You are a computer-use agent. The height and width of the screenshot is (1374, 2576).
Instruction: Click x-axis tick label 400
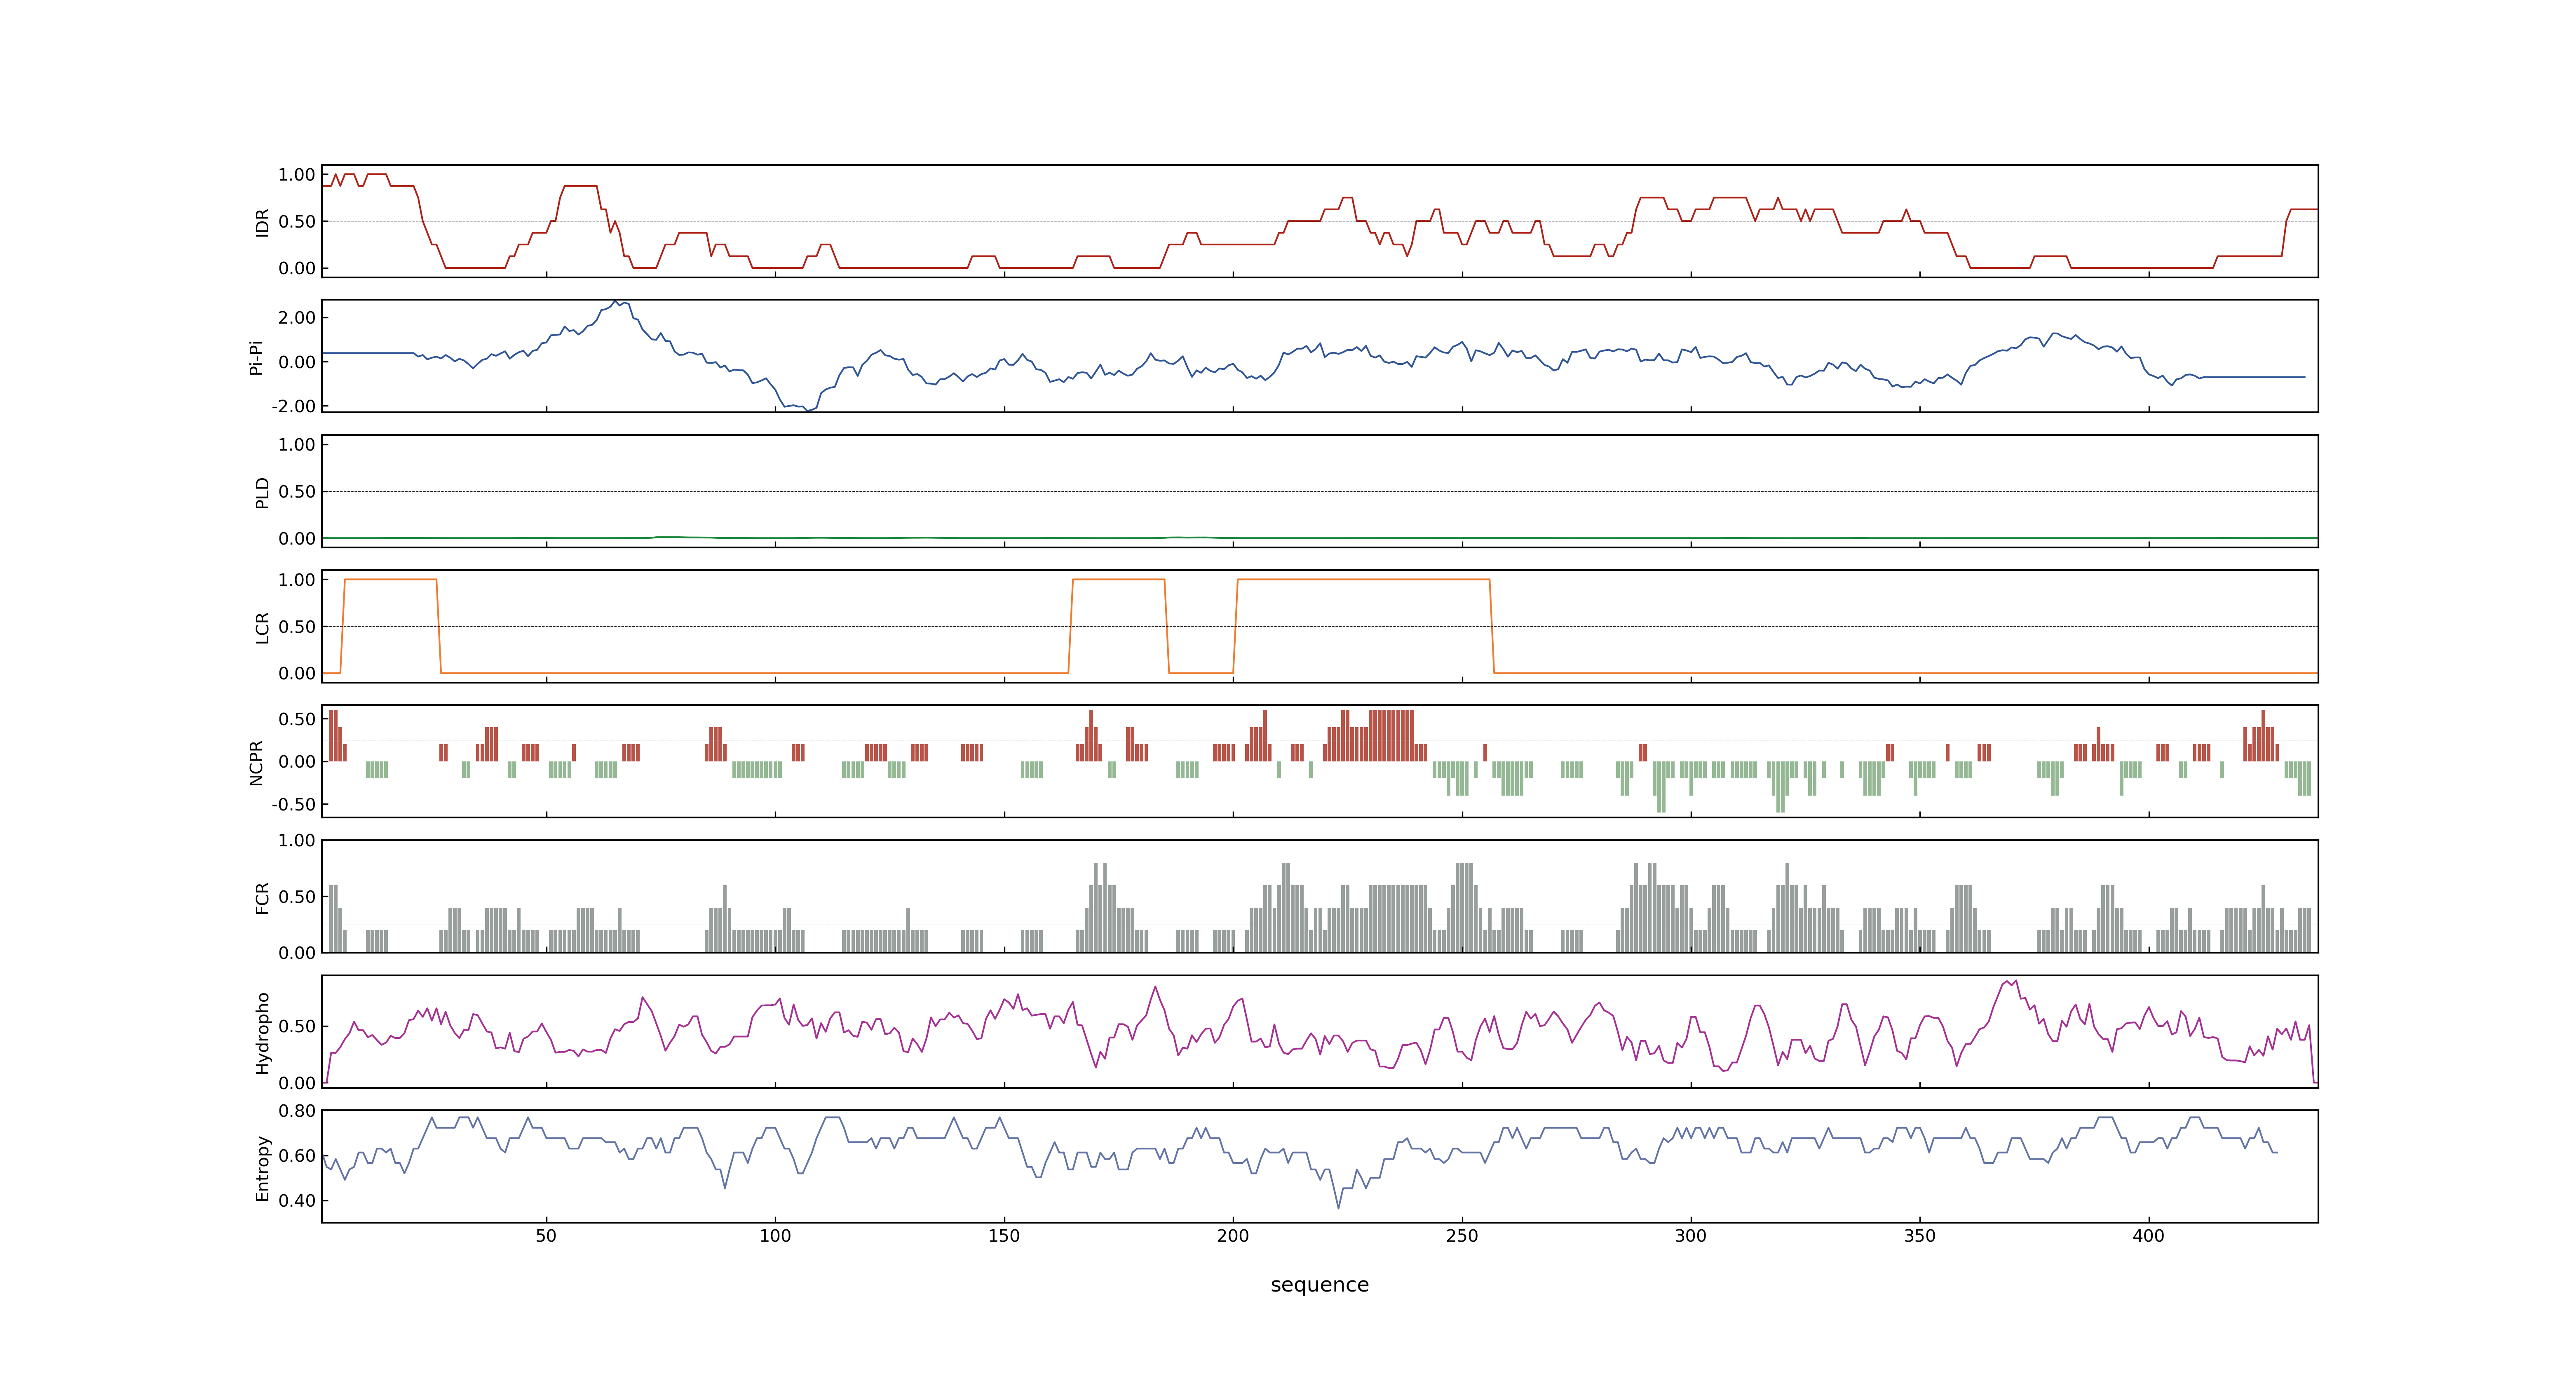(2149, 1236)
